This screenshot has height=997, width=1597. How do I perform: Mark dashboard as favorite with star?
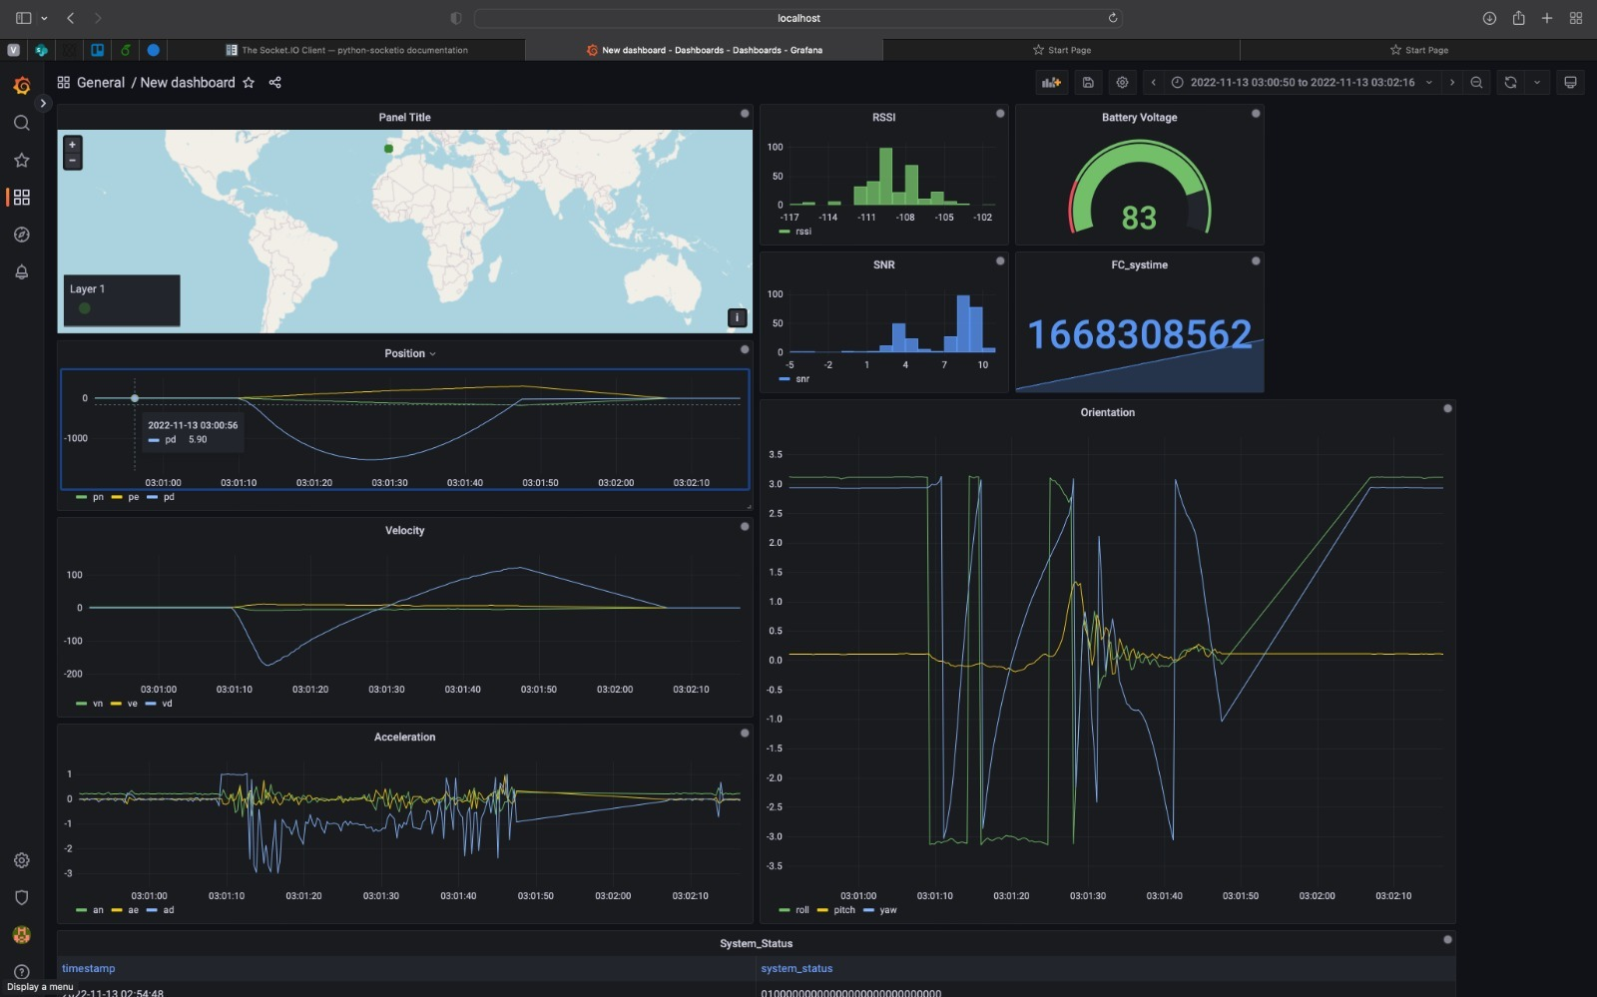[x=249, y=83]
